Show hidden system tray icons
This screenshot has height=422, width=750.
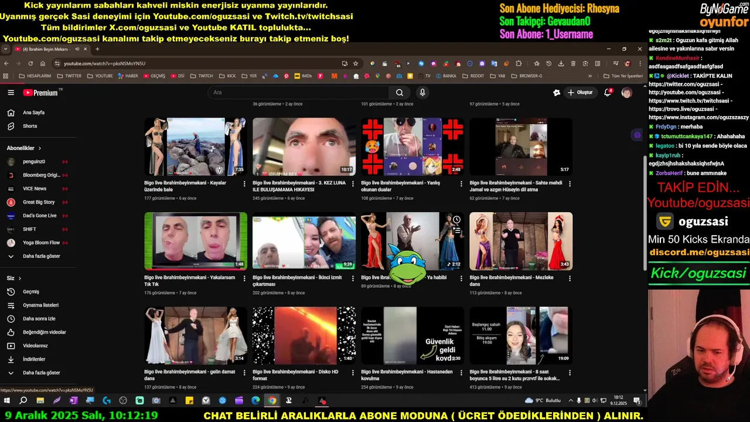tap(571, 401)
